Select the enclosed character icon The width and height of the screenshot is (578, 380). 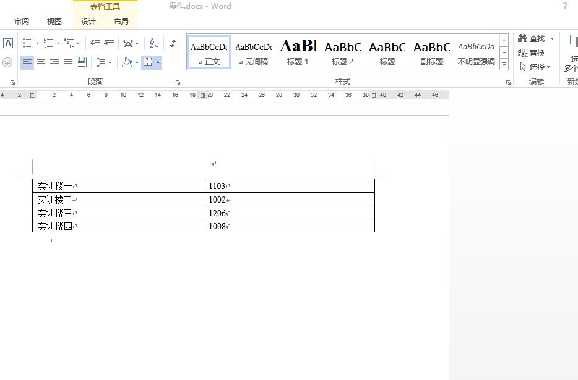coord(7,62)
